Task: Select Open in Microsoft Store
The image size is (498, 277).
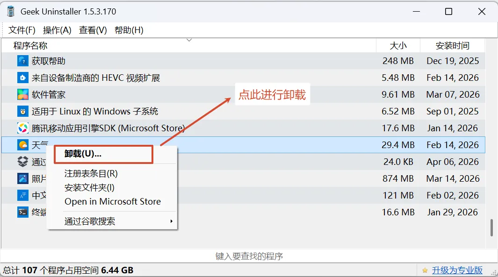Action: (113, 201)
